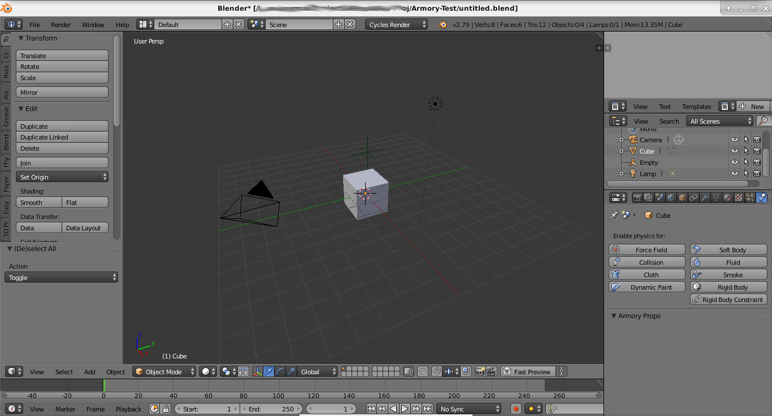Select the Particles properties tab

[x=749, y=197]
